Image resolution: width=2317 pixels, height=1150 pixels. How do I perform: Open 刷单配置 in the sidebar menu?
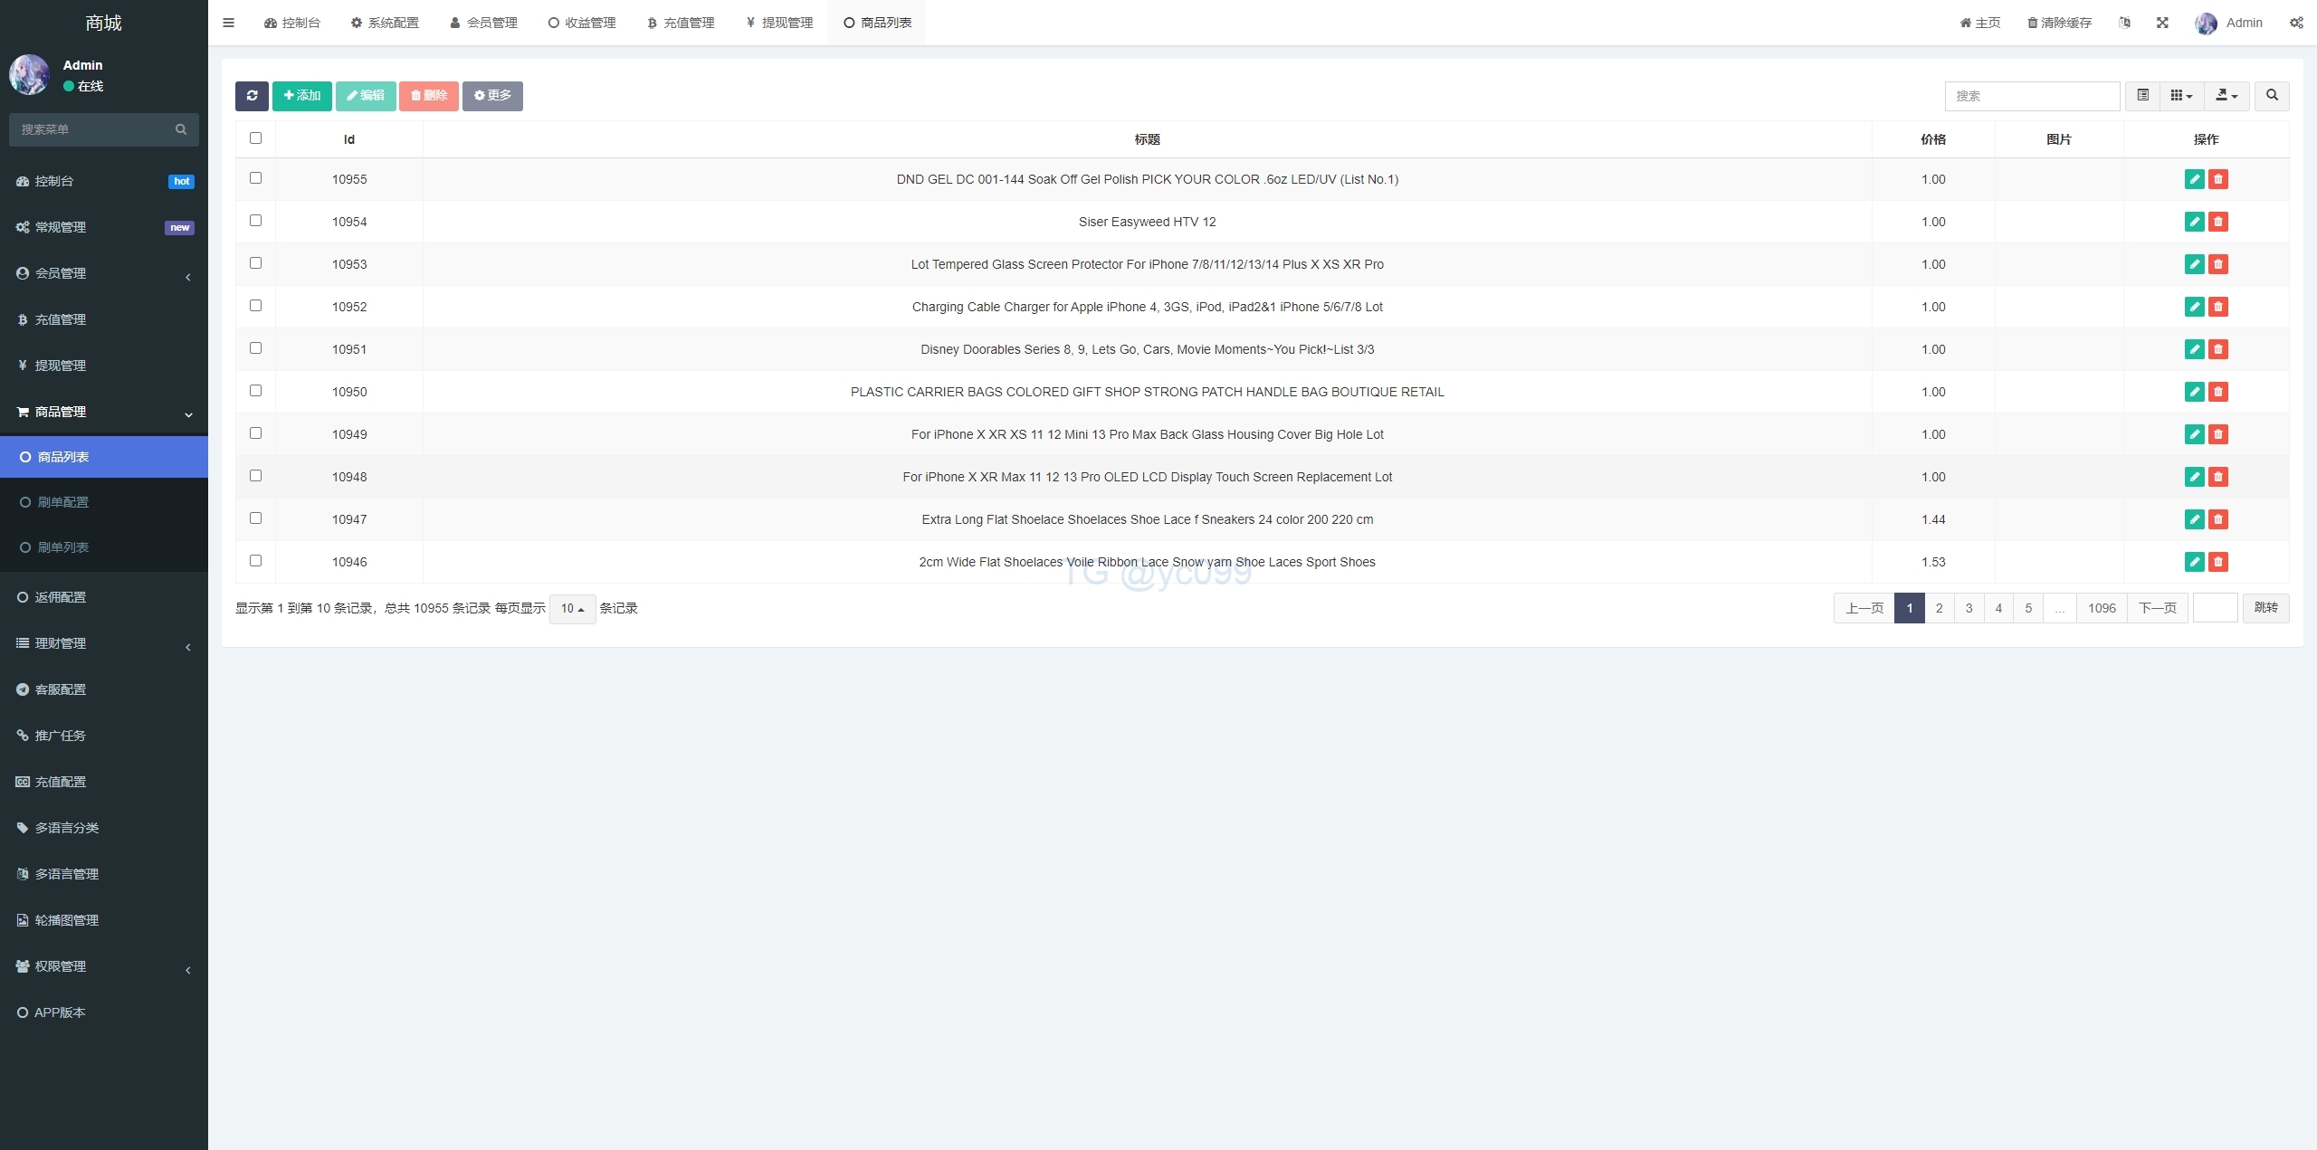[x=63, y=502]
